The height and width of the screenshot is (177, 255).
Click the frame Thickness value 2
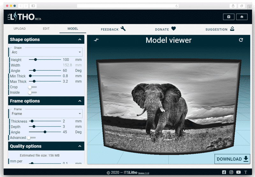pyautogui.click(x=64, y=121)
